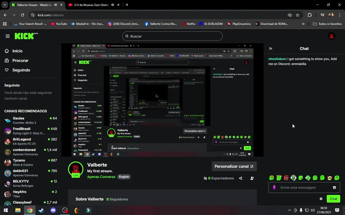This screenshot has height=215, width=345.
Task: Open the Tyceno recommended channel
Action: coord(31,162)
